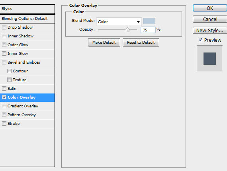The height and width of the screenshot is (171, 227).
Task: Click the OK button
Action: click(210, 8)
